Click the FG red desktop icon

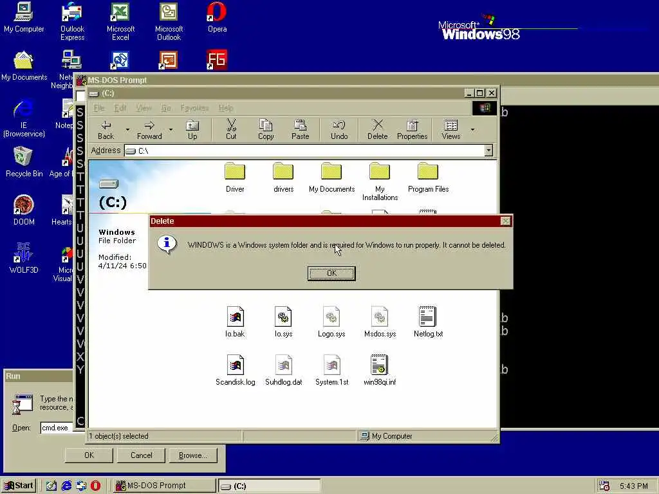[217, 60]
